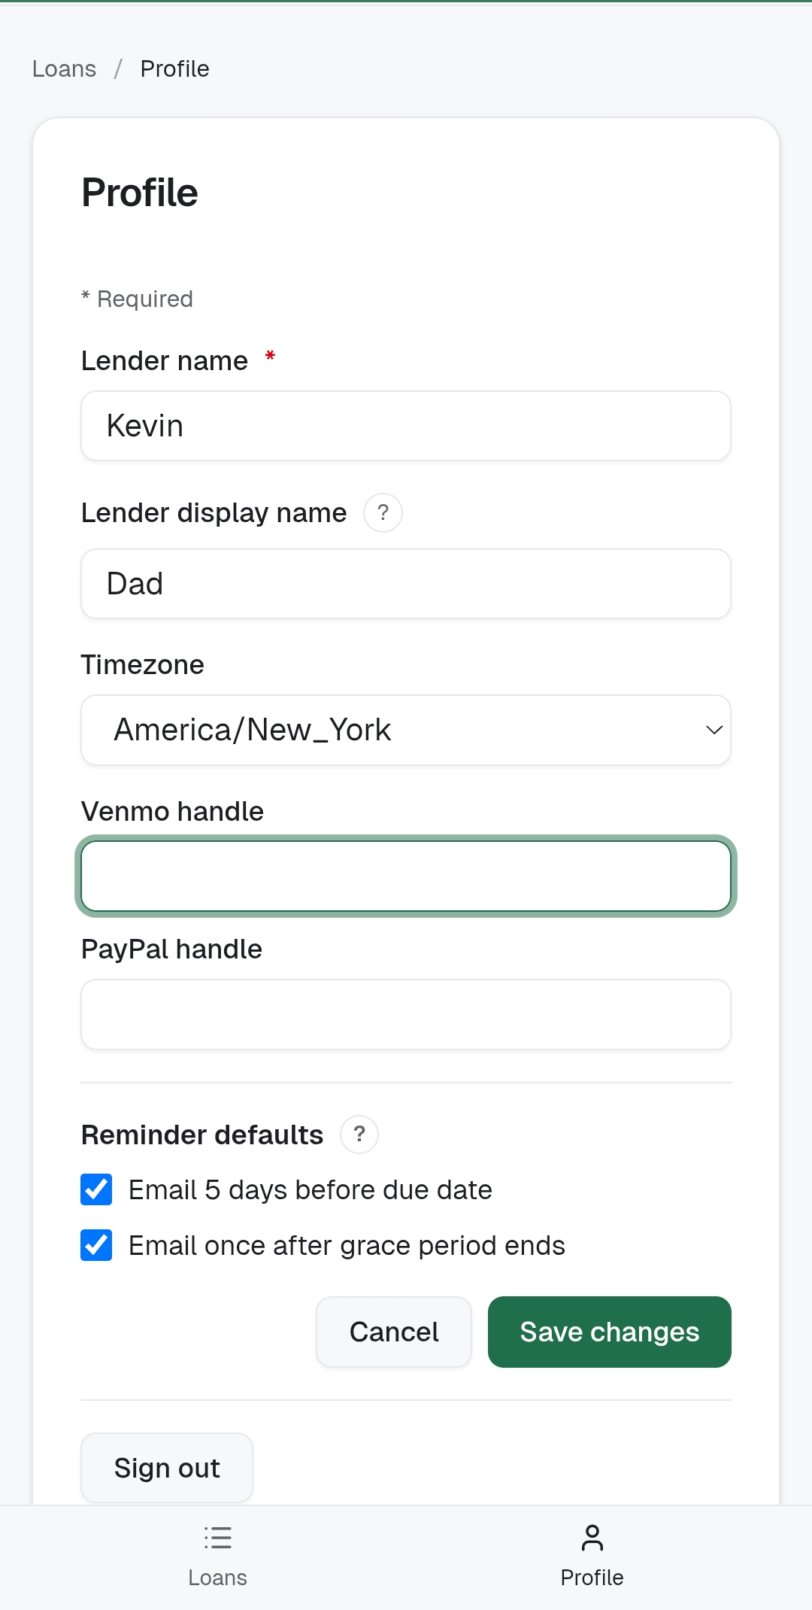Click into the Venmo handle field

[405, 876]
